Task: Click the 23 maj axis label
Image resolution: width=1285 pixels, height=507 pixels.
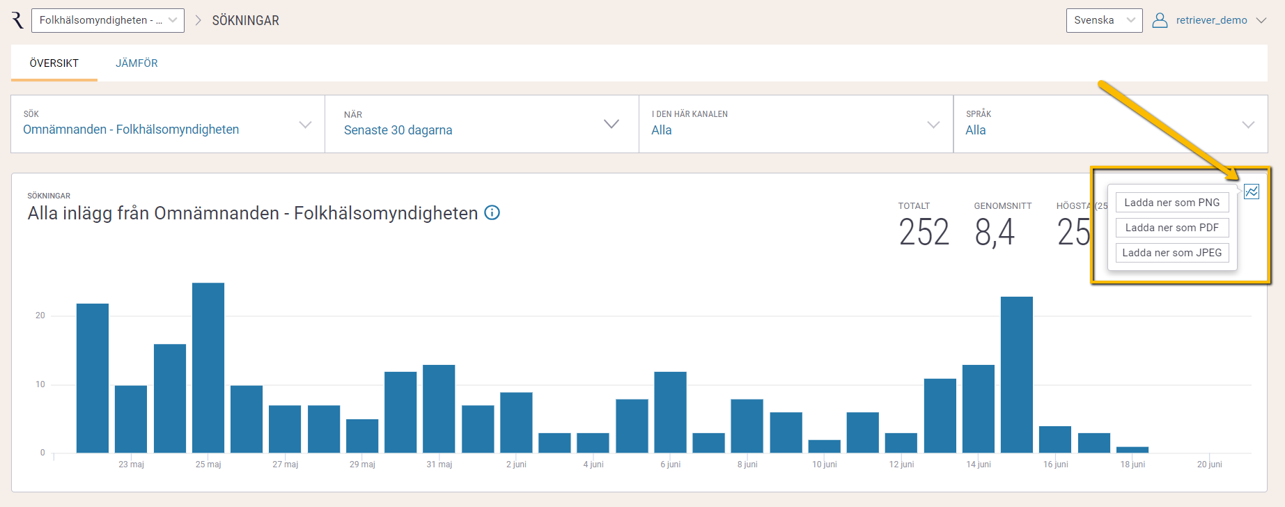Action: click(x=131, y=465)
